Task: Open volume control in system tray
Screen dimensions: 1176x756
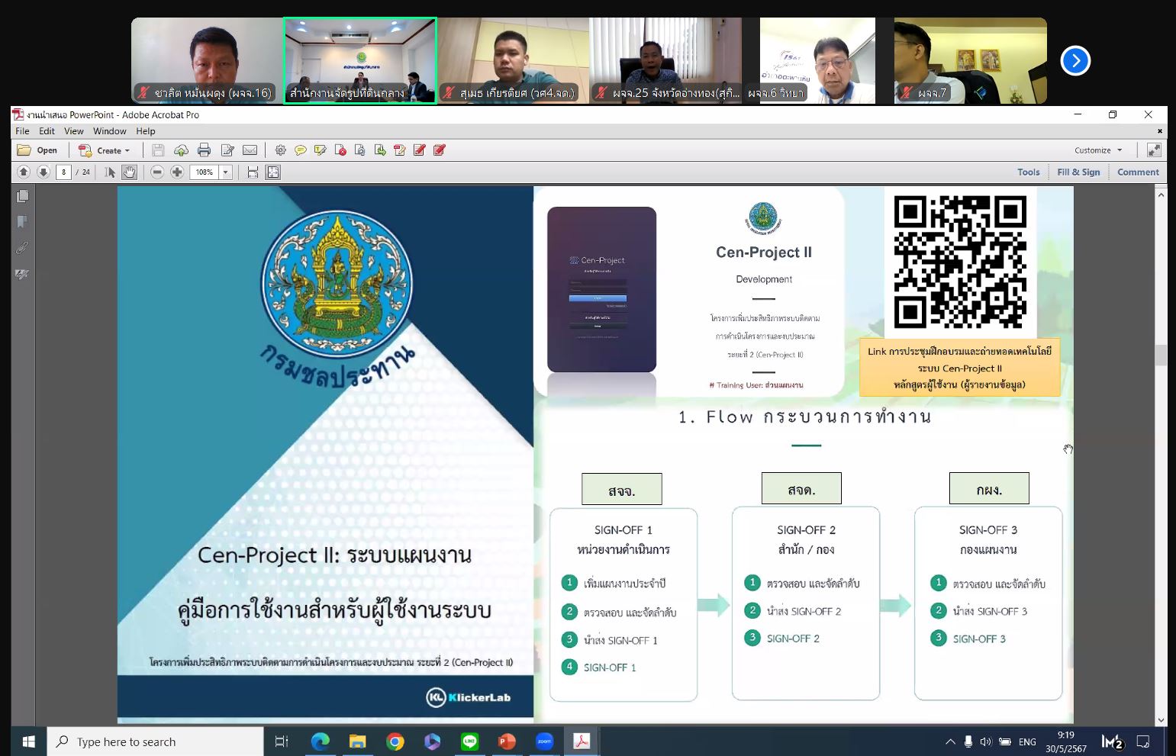Action: pyautogui.click(x=985, y=742)
